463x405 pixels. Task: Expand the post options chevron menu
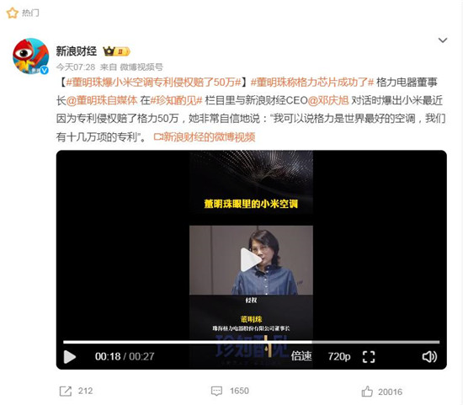[x=442, y=40]
